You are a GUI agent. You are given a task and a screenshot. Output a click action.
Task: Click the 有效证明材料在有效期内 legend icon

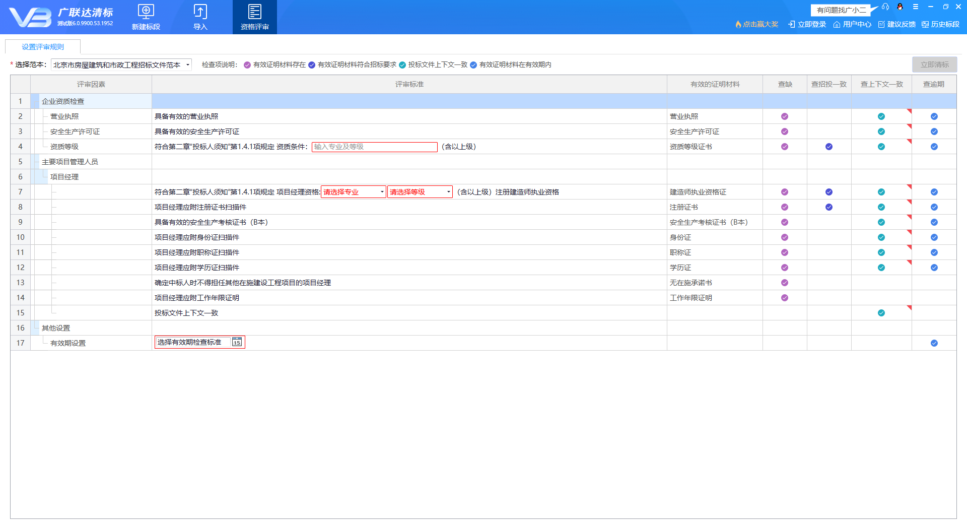(x=473, y=65)
